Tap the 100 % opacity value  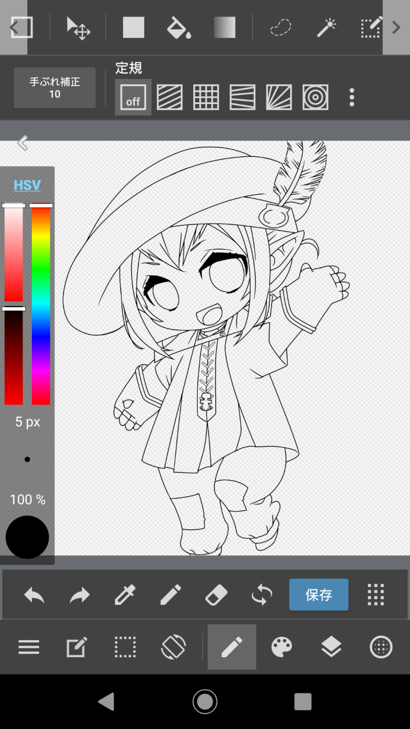coord(28,499)
